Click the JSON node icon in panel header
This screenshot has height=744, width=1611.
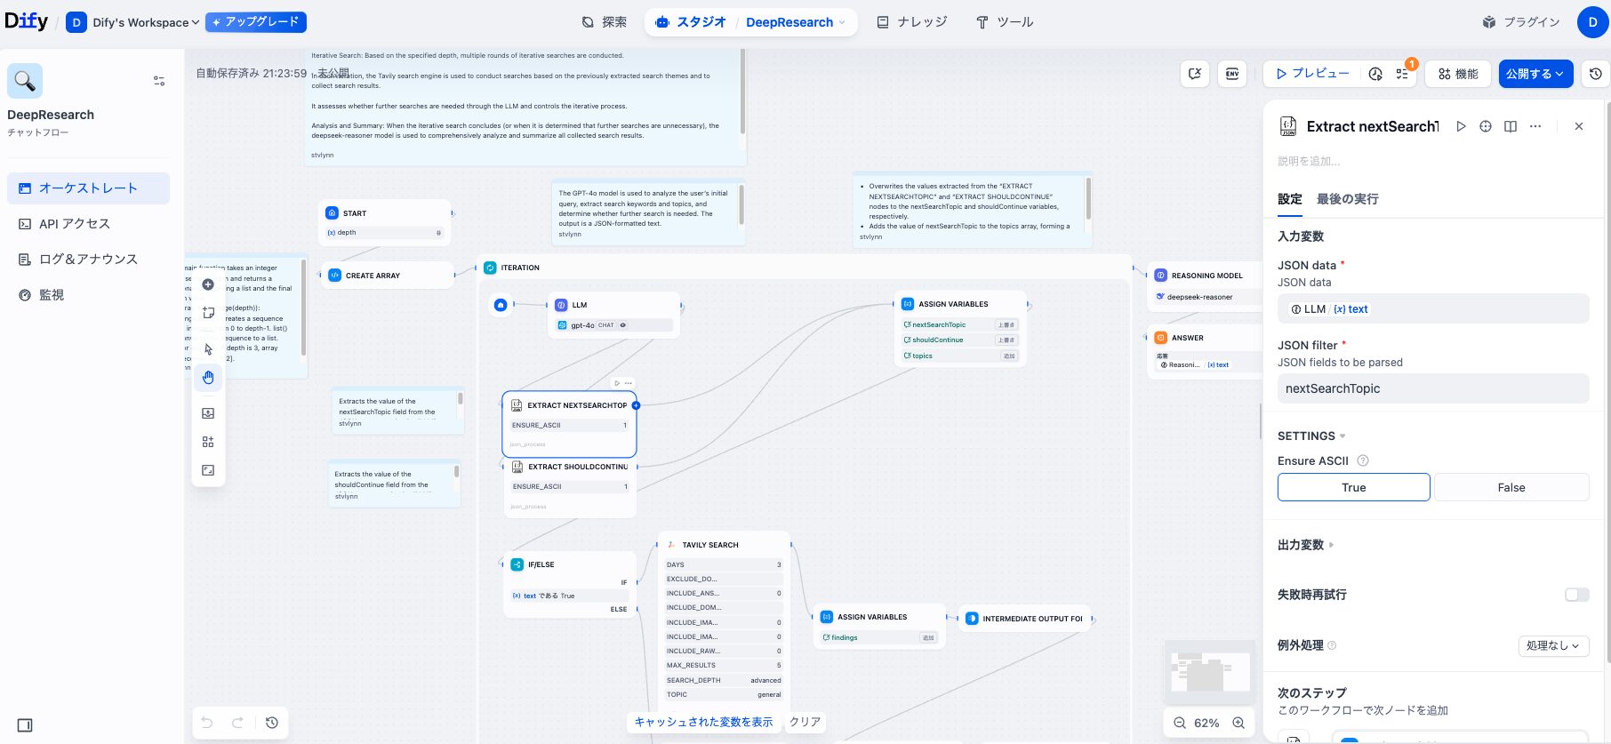point(1288,126)
